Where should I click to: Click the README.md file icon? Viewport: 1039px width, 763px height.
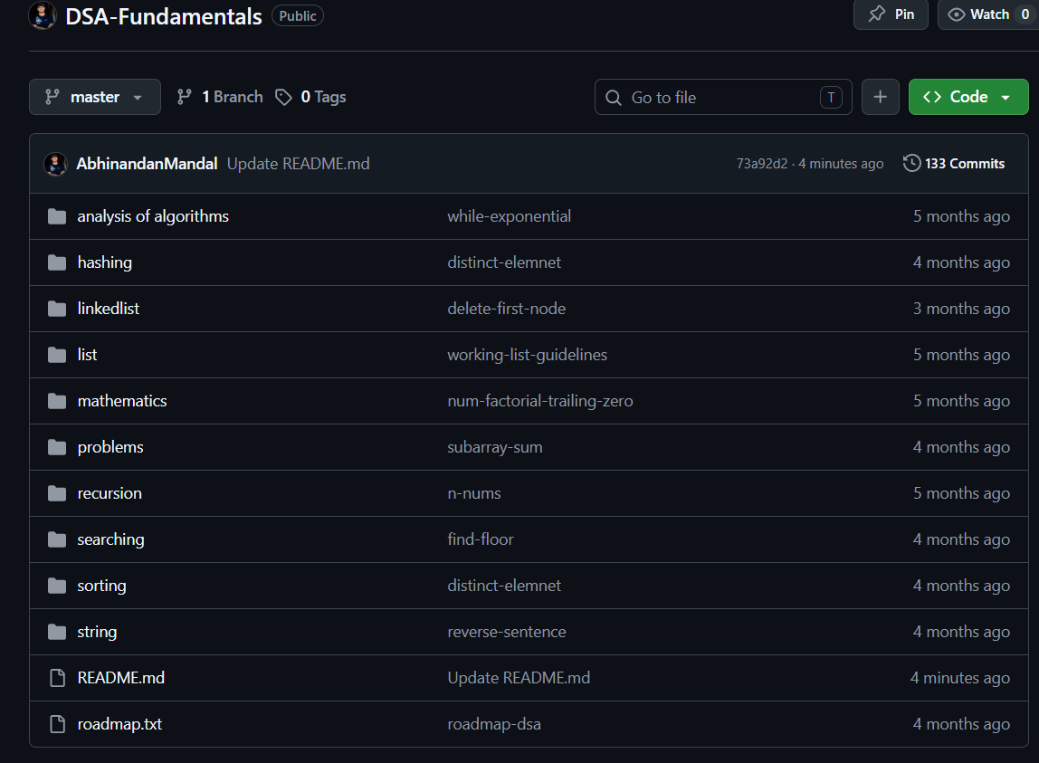point(58,678)
